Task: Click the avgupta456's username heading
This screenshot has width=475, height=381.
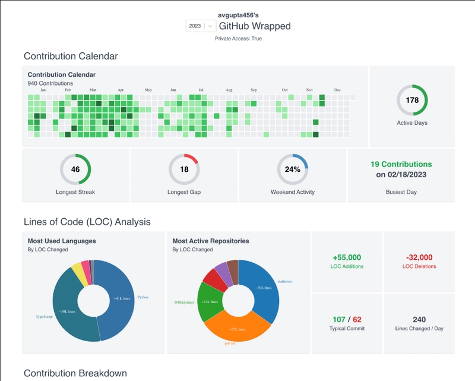Action: (238, 15)
